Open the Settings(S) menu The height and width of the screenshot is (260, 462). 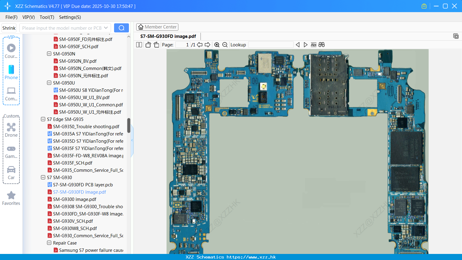[x=70, y=17]
